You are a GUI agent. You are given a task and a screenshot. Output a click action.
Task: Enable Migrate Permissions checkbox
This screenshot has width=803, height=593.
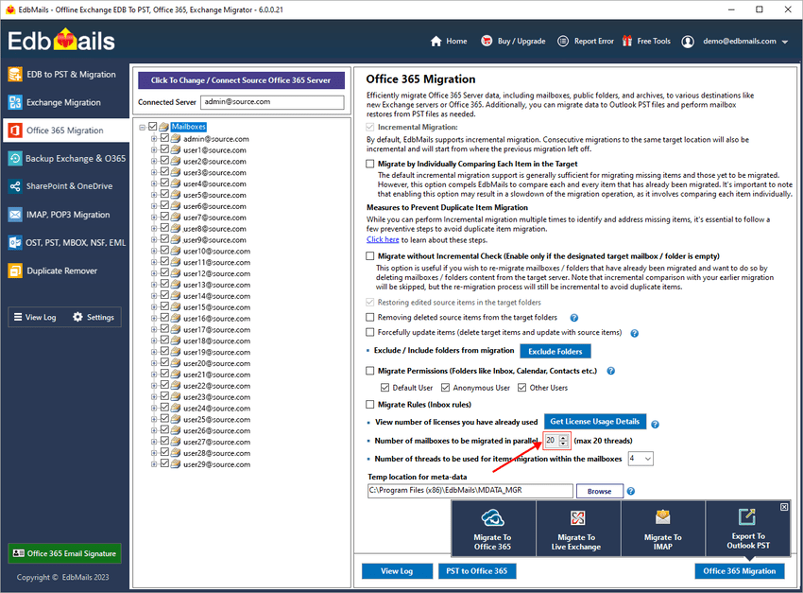click(x=369, y=371)
